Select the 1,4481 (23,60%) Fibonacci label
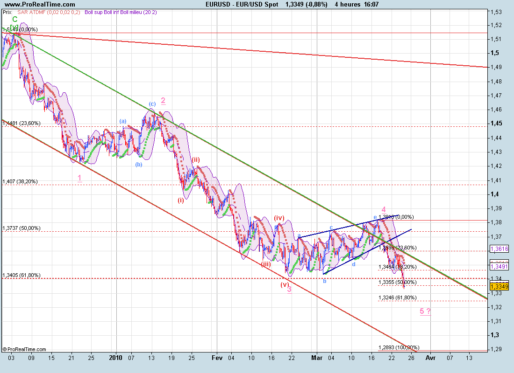 click(21, 123)
